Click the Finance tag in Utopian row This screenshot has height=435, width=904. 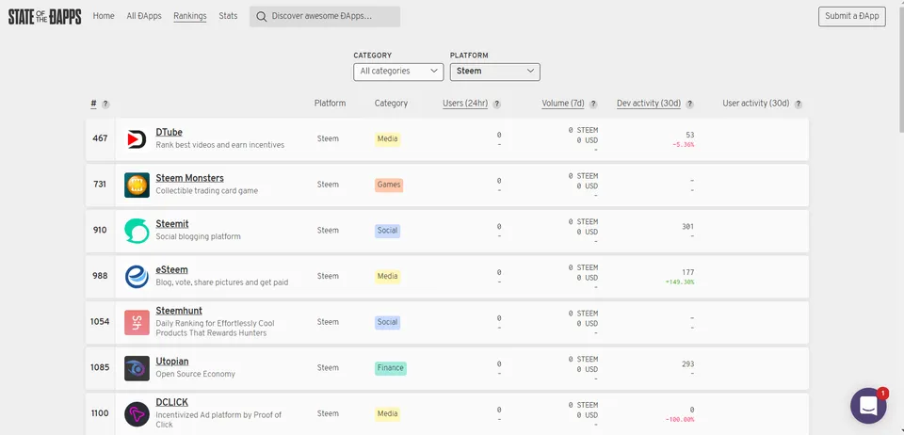coord(390,368)
